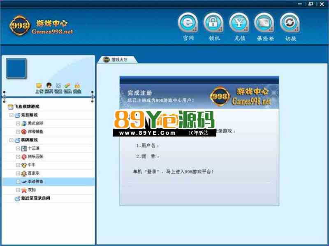Select 快乐五张 in the game list
This screenshot has width=329, height=246.
[x=35, y=157]
